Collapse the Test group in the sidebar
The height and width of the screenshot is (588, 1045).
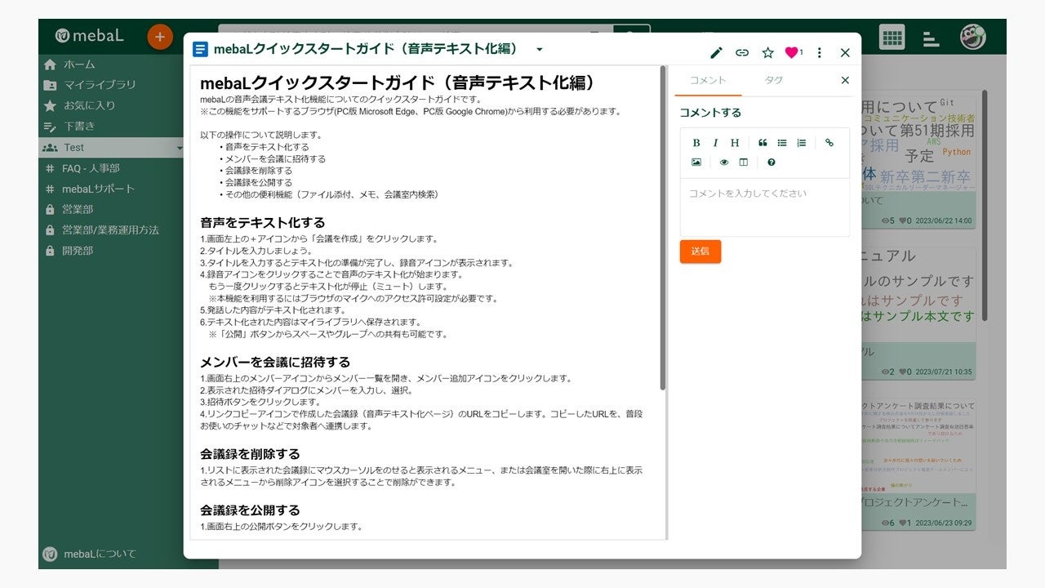pos(180,148)
